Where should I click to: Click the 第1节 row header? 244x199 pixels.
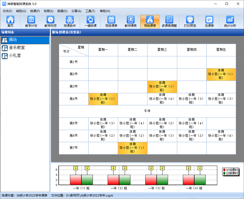(74, 62)
